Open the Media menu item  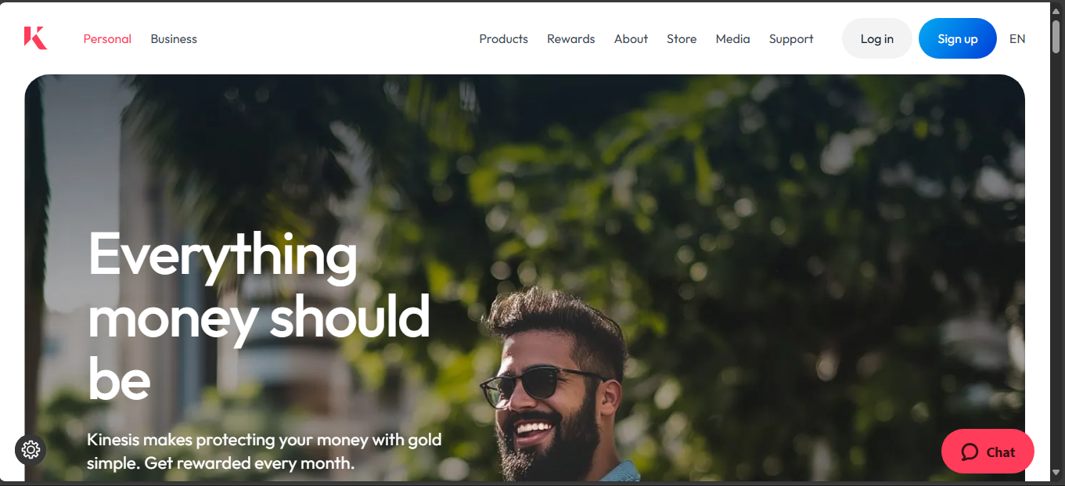pyautogui.click(x=732, y=39)
